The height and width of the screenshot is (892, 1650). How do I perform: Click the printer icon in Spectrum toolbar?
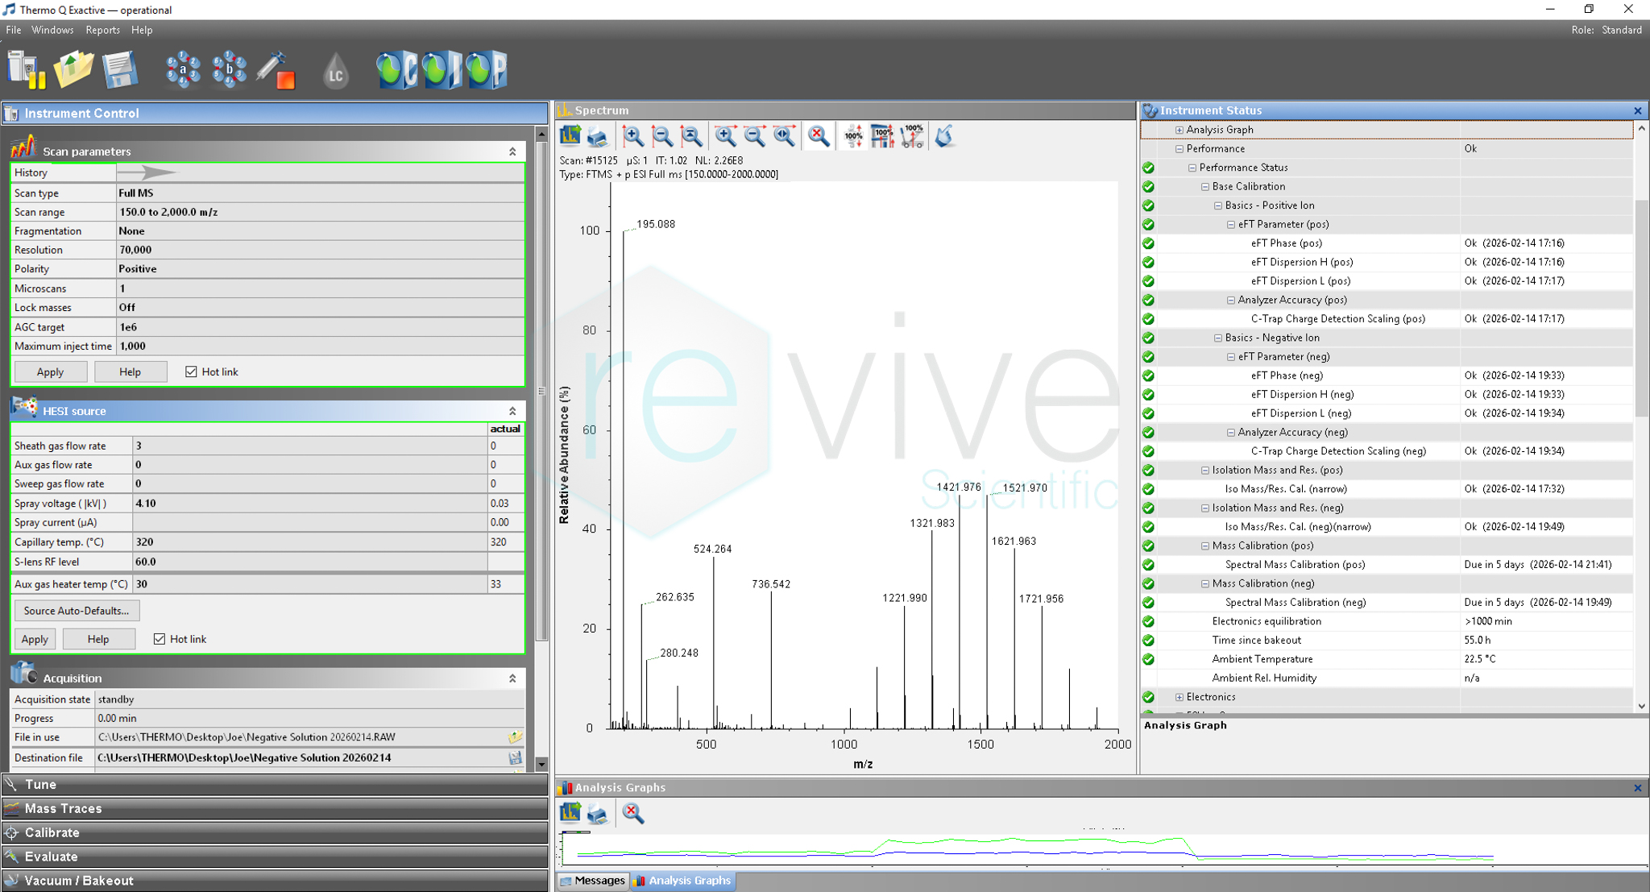598,137
